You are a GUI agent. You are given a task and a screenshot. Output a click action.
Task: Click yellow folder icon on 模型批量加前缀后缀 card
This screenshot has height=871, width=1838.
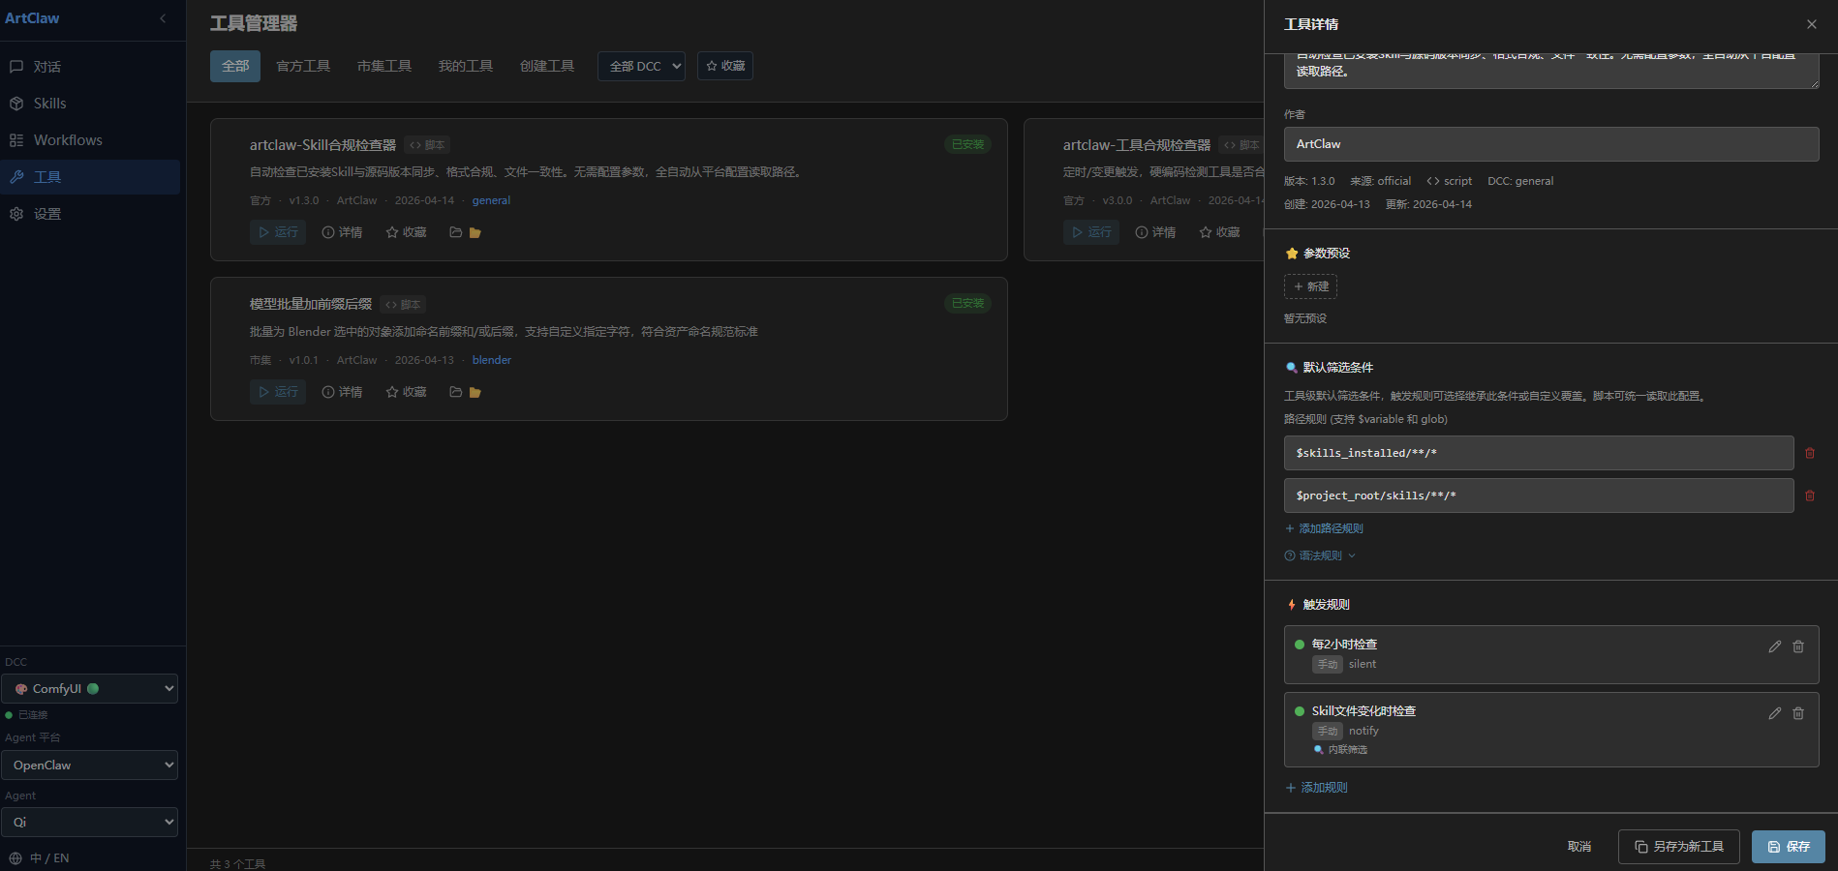point(475,392)
